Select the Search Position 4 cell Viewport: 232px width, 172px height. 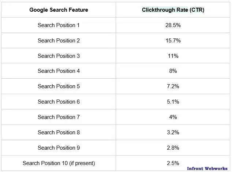tap(59, 71)
